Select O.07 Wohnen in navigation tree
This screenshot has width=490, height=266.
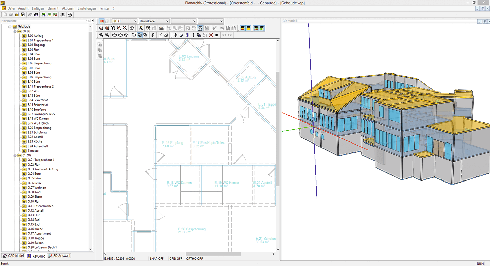pyautogui.click(x=37, y=188)
